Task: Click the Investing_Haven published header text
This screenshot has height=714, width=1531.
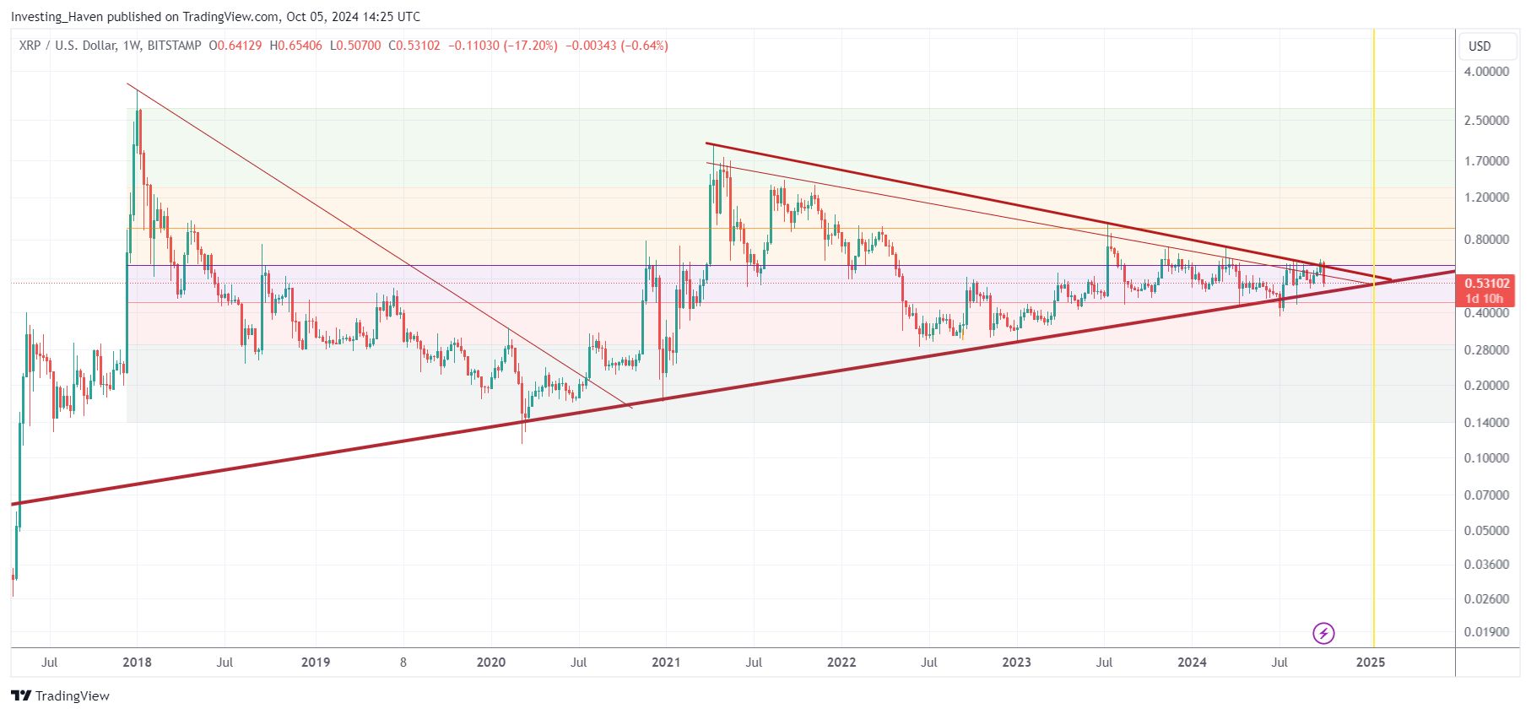Action: tap(215, 17)
